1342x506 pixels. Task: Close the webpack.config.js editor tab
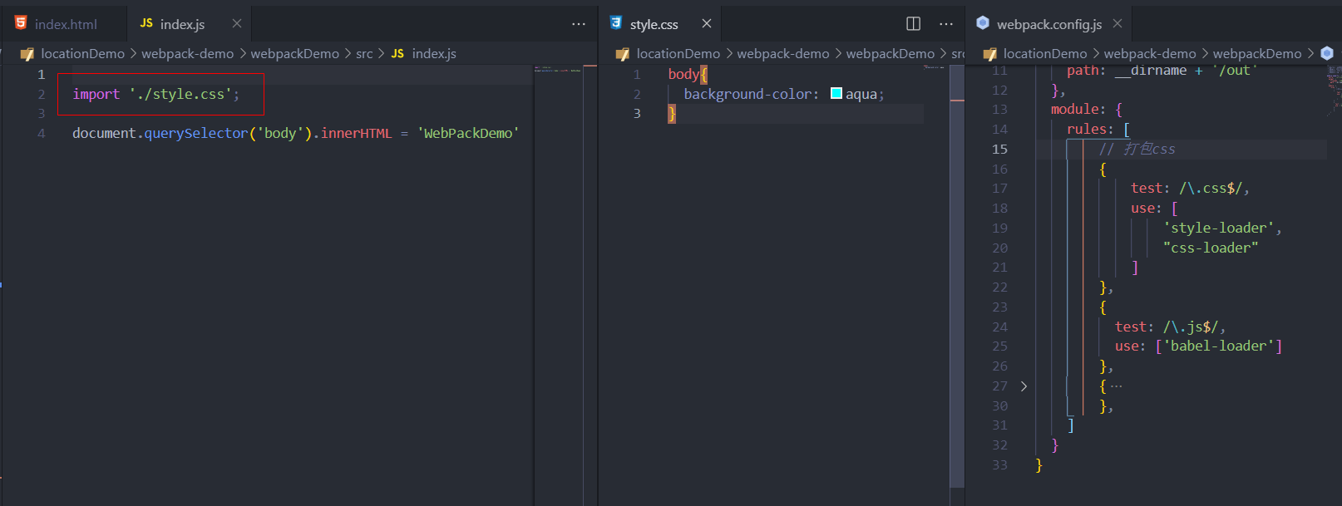coord(1118,23)
